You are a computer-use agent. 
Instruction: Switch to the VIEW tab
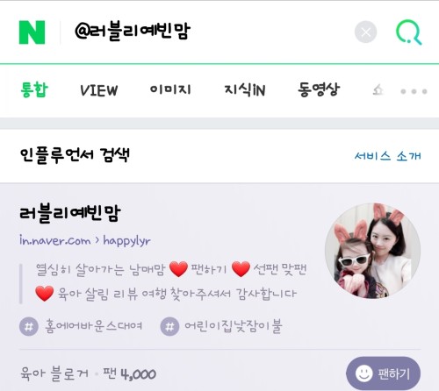pos(98,90)
